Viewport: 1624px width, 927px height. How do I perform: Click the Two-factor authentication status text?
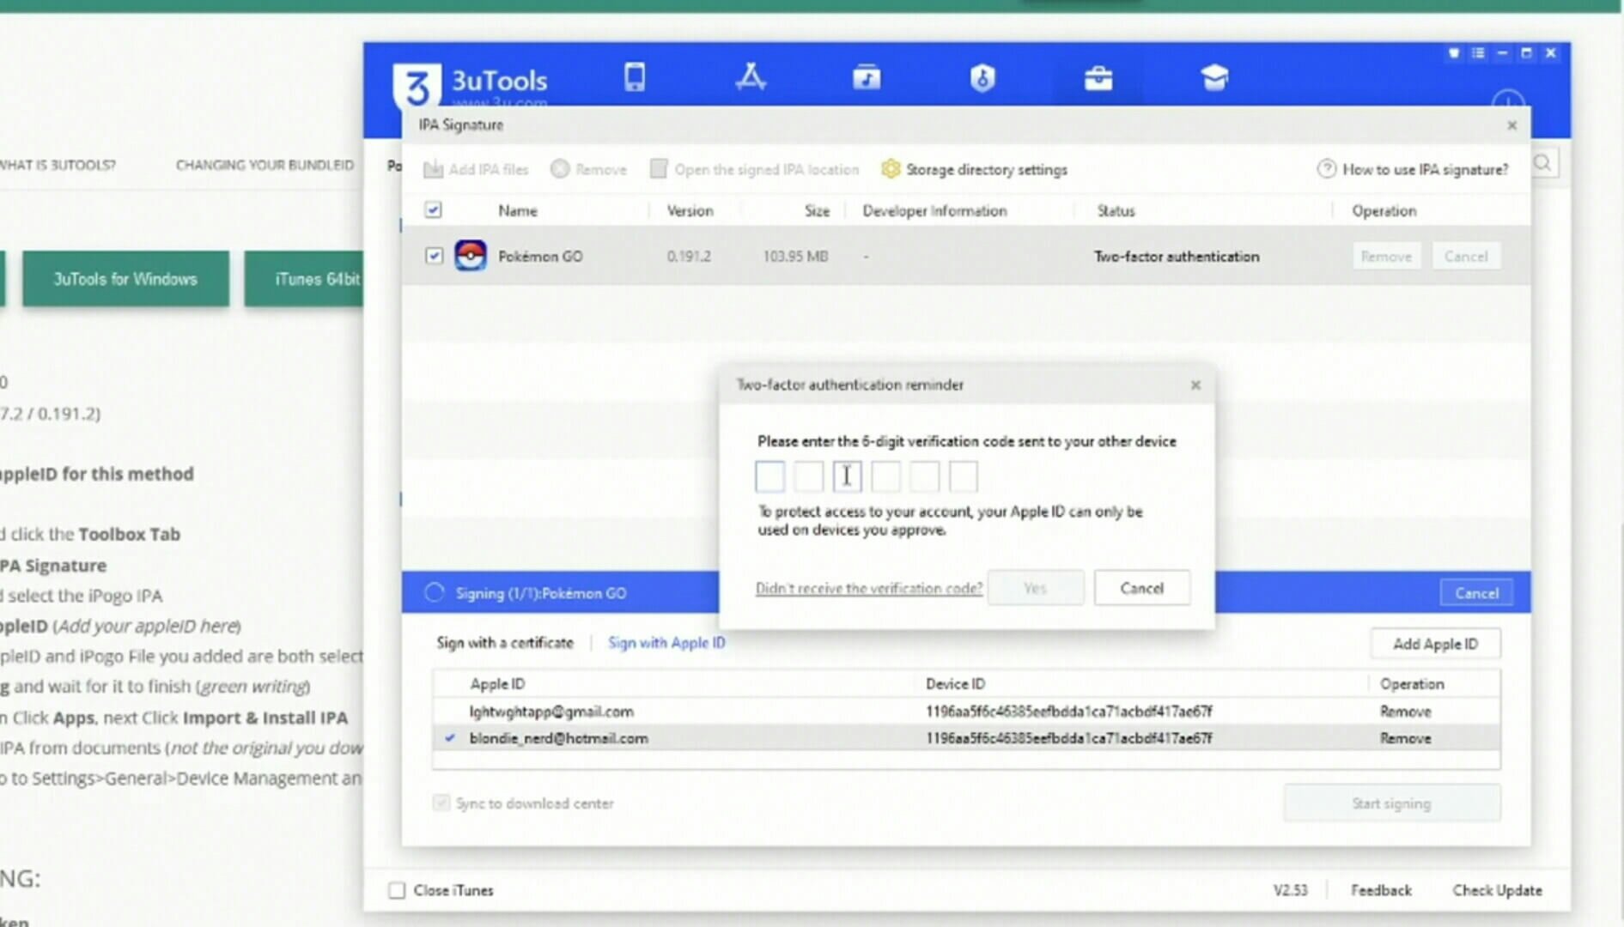[1176, 256]
